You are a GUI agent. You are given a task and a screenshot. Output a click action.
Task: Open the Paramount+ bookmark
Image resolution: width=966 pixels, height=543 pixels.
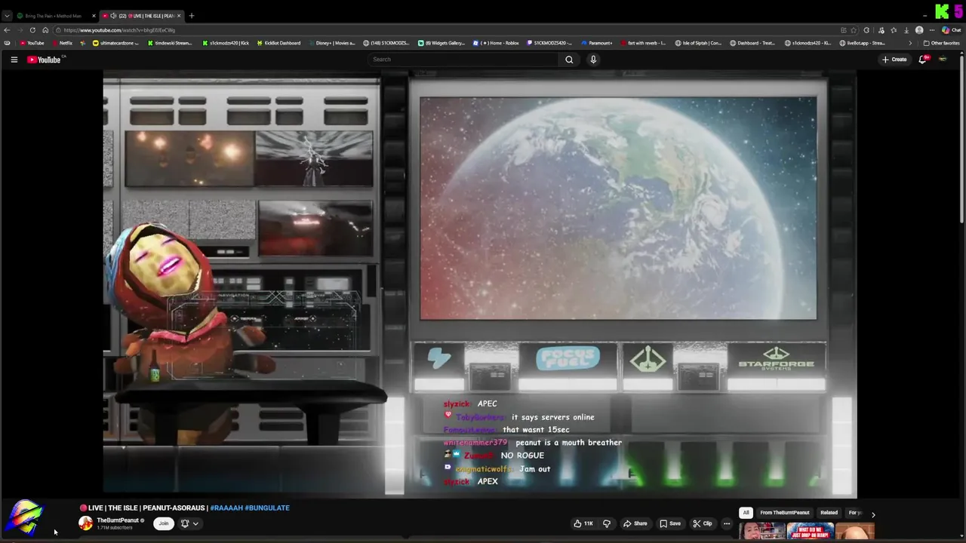596,43
